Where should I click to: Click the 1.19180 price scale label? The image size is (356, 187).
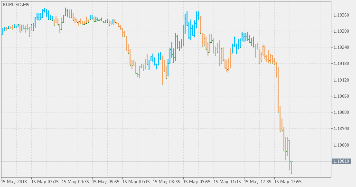(x=341, y=64)
